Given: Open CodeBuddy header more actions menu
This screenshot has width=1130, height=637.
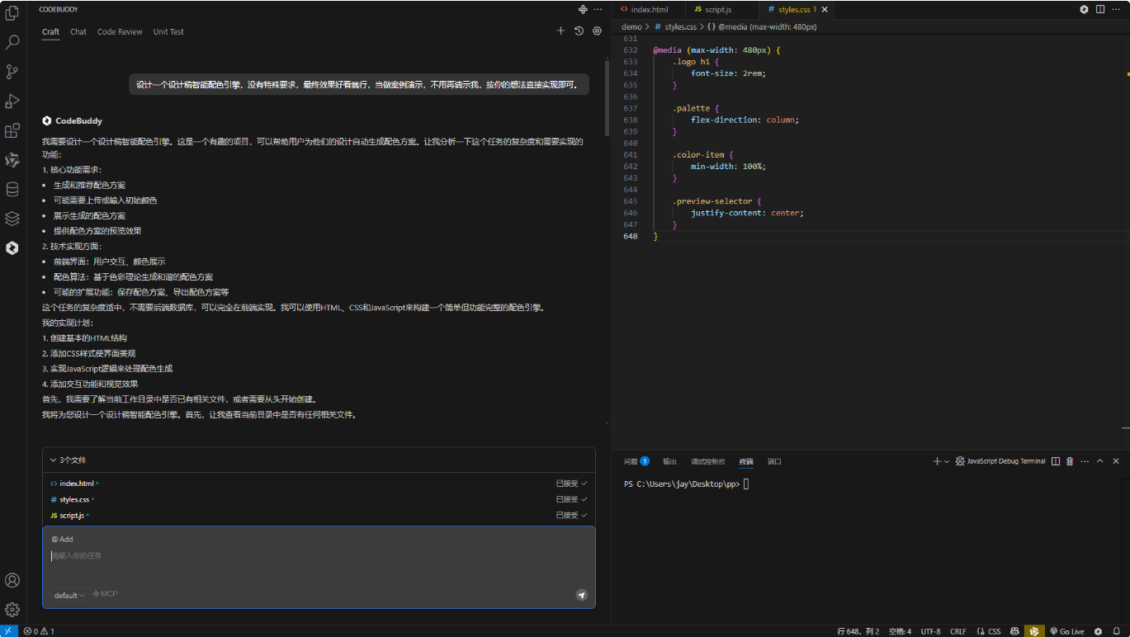Looking at the screenshot, I should pos(598,9).
